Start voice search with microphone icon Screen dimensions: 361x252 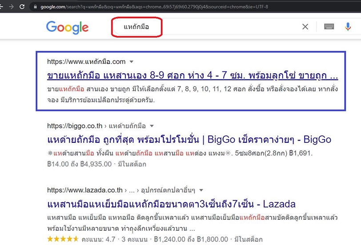pos(348,27)
